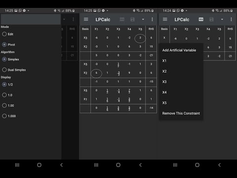Select Pivot mode radio button
This screenshot has height=178, width=237.
tap(4, 44)
